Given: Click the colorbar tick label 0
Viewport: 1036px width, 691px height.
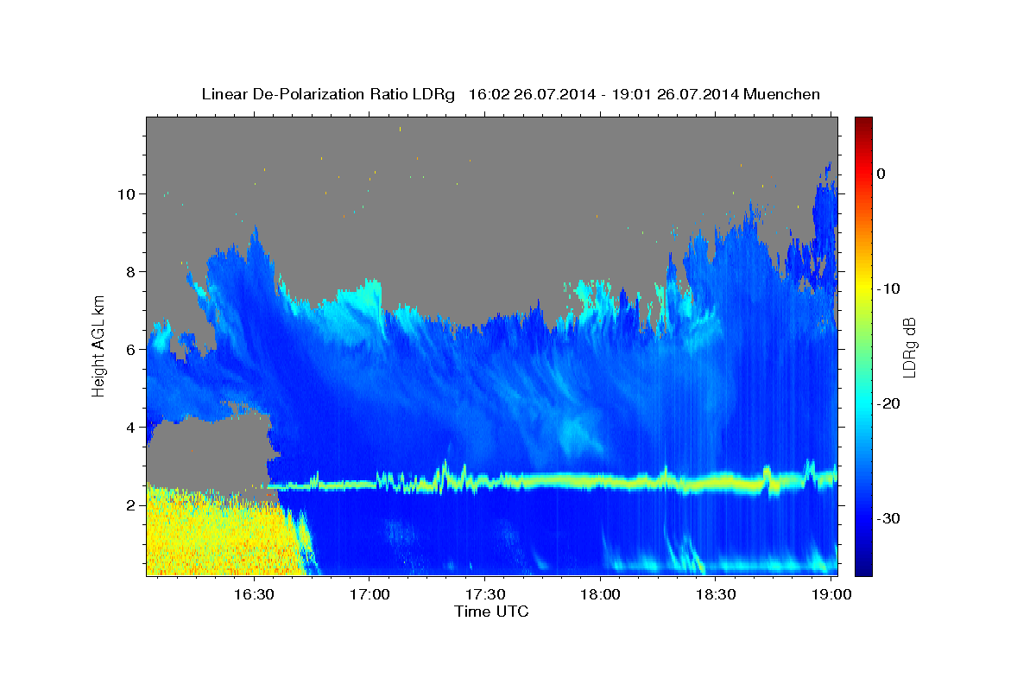Looking at the screenshot, I should pyautogui.click(x=881, y=174).
